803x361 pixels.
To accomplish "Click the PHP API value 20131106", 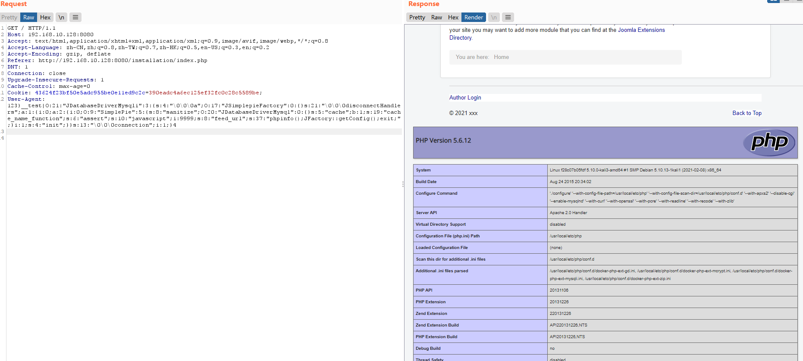I will [559, 290].
